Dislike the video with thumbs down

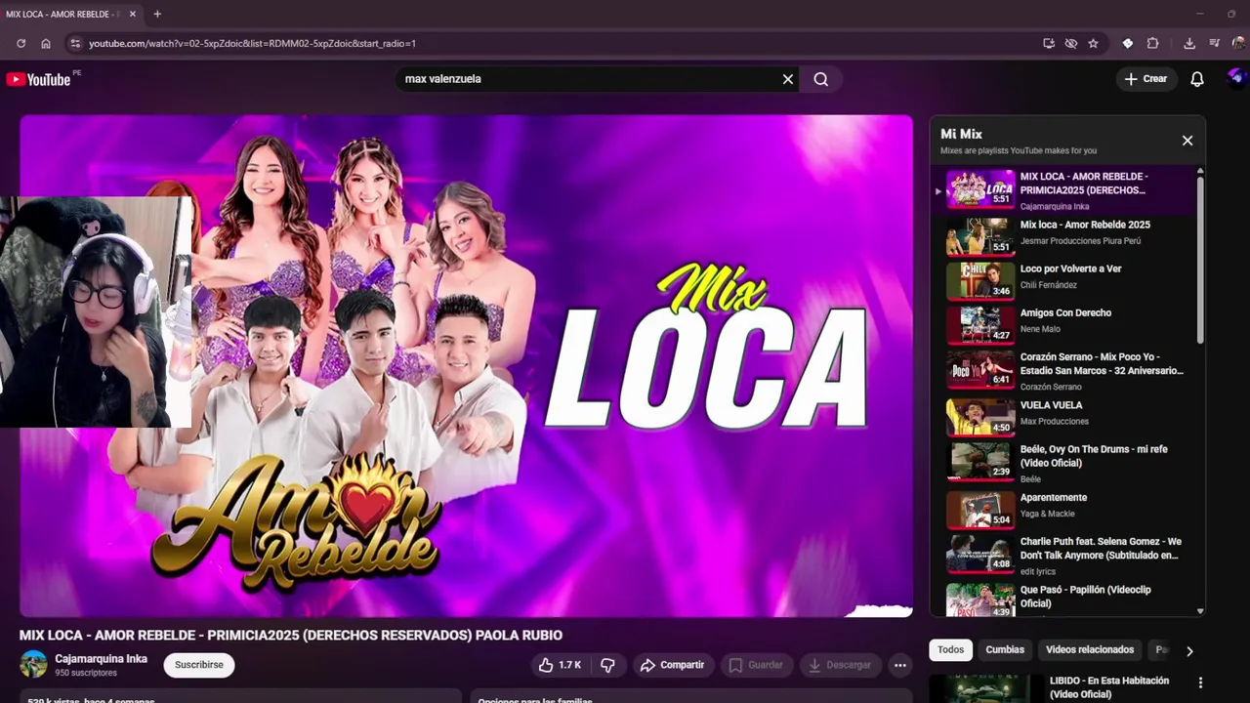point(607,665)
